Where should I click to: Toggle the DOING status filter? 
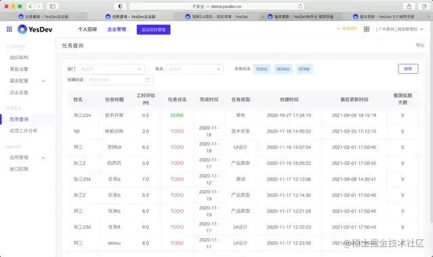(283, 69)
